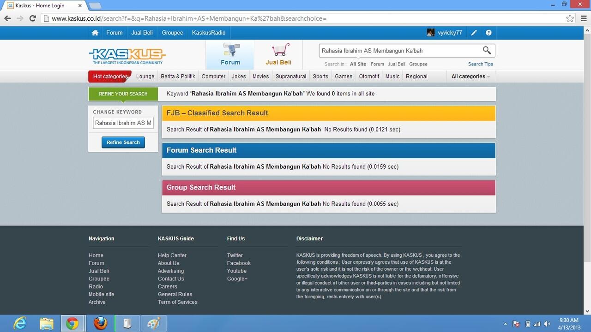Select Forum search scope

[377, 64]
